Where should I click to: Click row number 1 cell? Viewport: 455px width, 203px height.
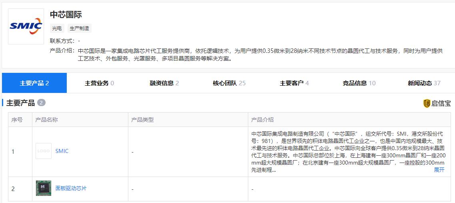click(x=20, y=152)
